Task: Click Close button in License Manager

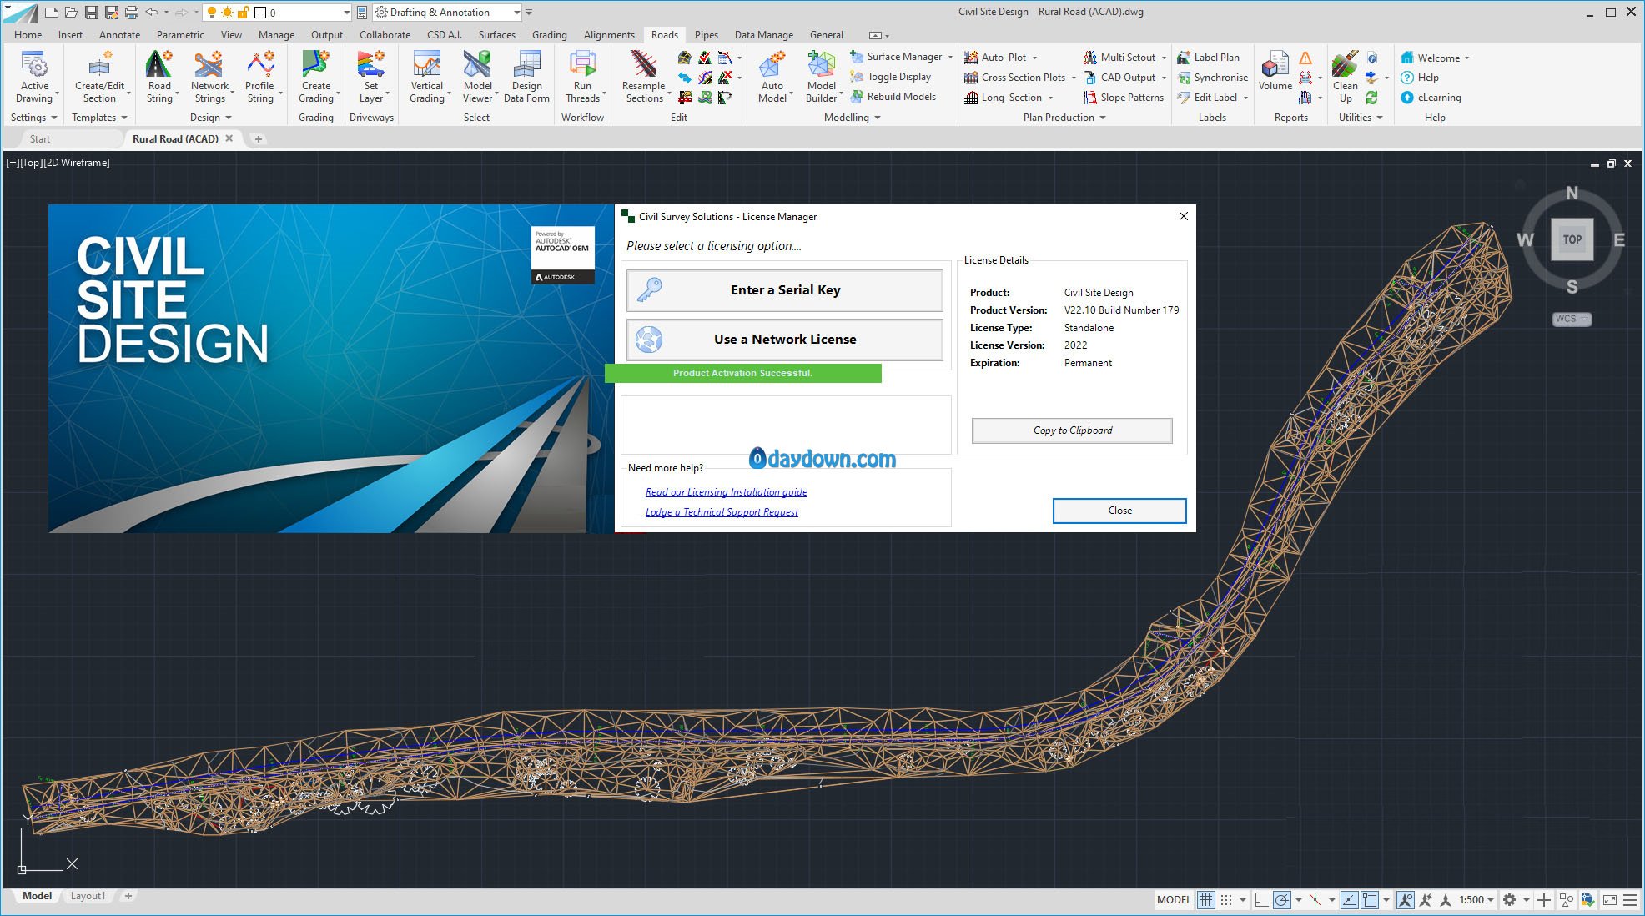Action: coord(1119,511)
